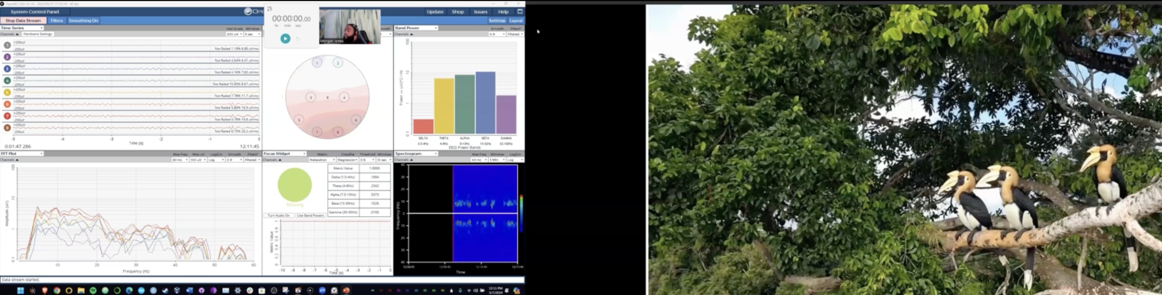Toggle channel 3 in Time Series
1162x295 pixels.
point(7,68)
